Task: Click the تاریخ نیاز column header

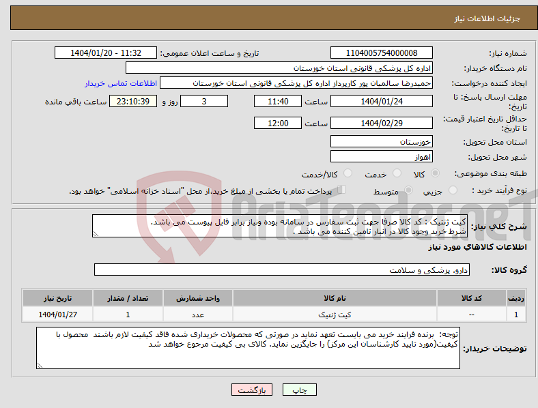Action: pyautogui.click(x=57, y=298)
